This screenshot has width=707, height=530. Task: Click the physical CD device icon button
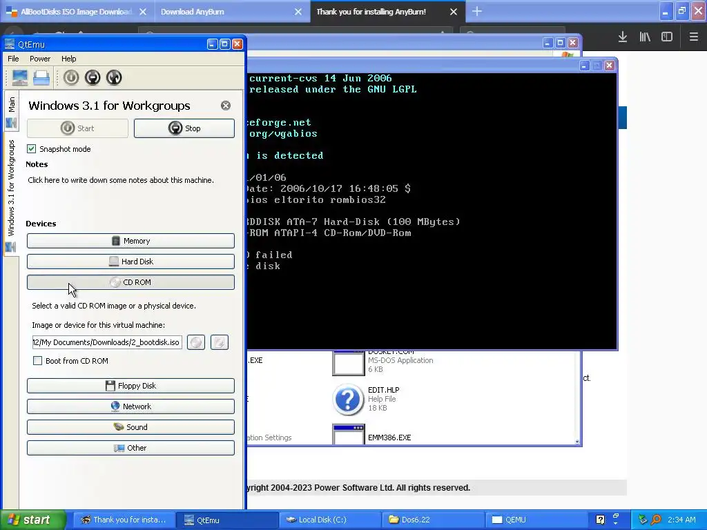[220, 342]
